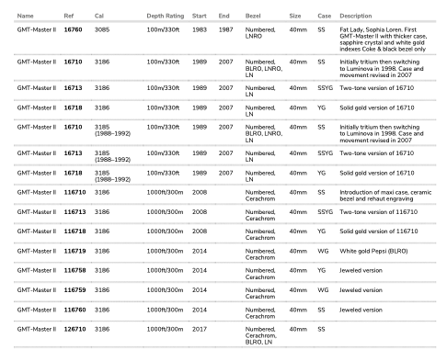Open reference 16760 with caliber 3085
The image size is (447, 350).
(x=73, y=29)
